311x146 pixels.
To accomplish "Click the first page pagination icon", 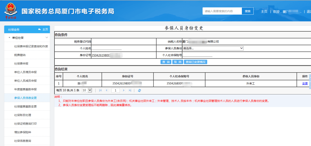I will pos(100,90).
